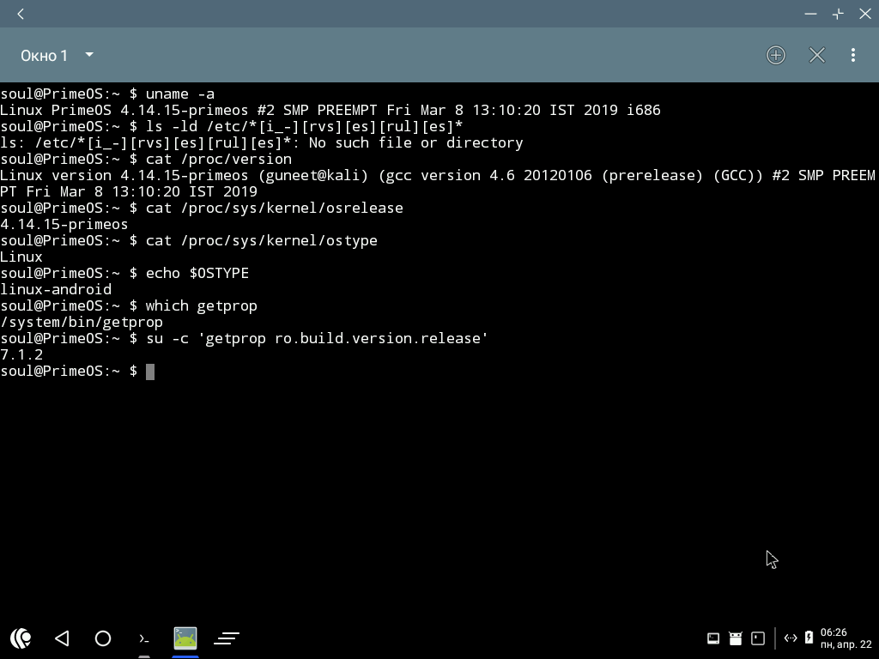Click the 'which getprop' command line

(129, 305)
